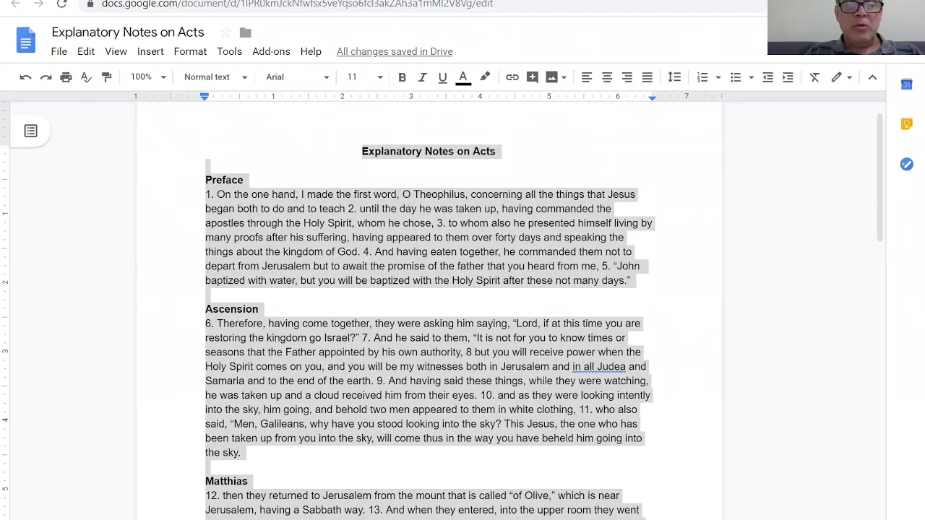Decrease the paragraph indent
This screenshot has width=925, height=520.
point(767,77)
